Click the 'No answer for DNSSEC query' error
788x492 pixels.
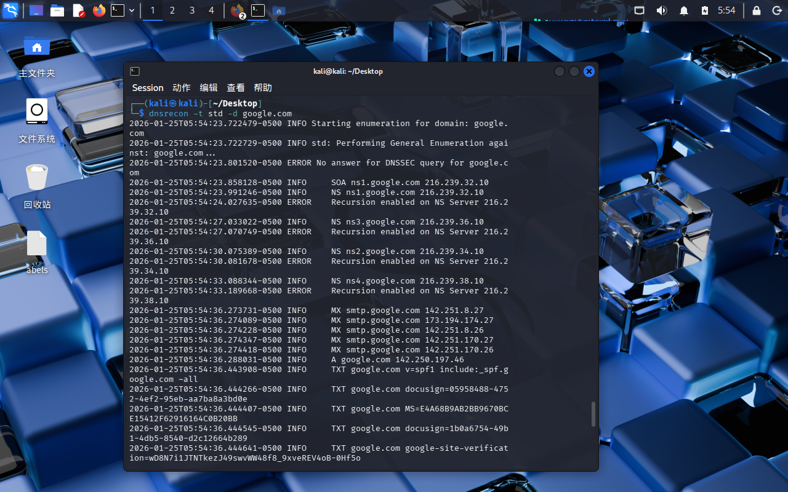(x=319, y=168)
